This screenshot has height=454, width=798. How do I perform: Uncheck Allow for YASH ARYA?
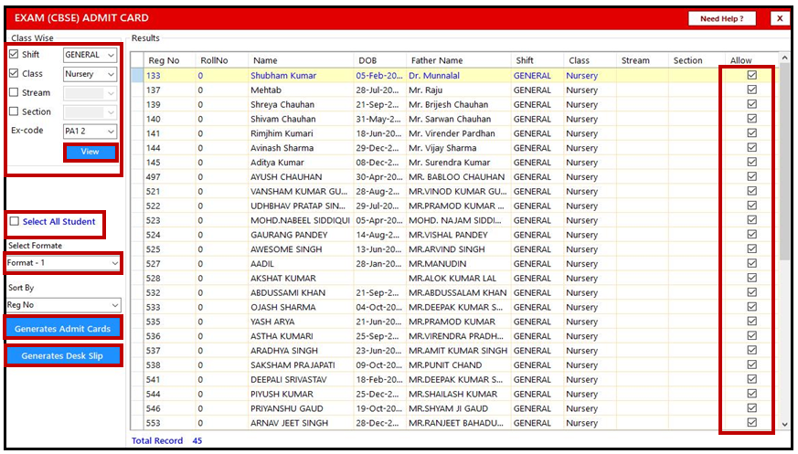point(751,322)
